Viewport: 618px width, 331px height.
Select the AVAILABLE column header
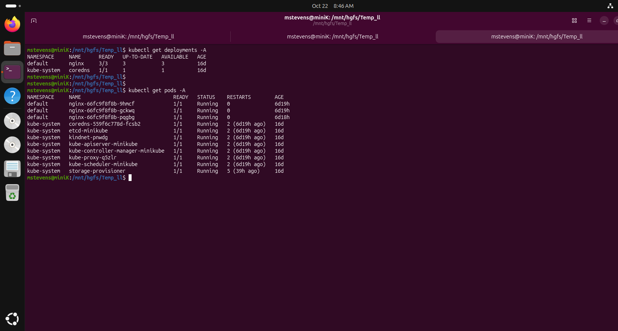click(x=175, y=57)
